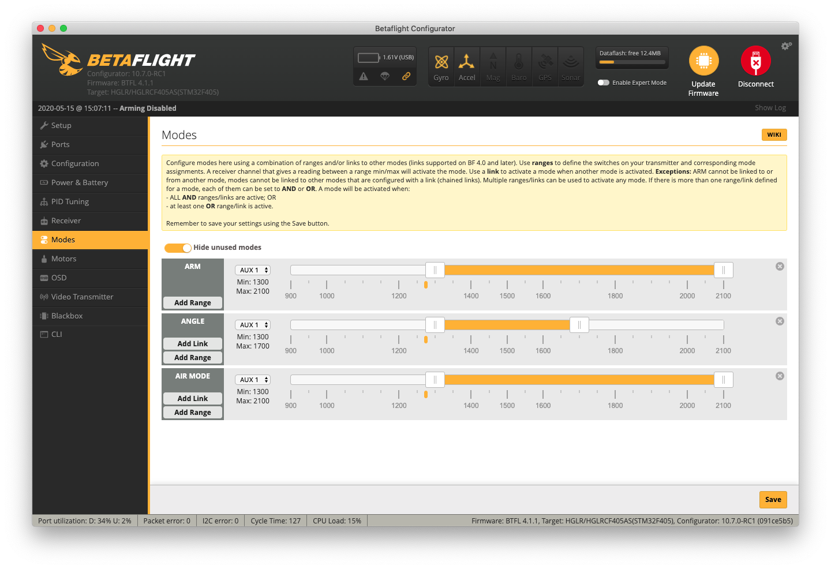Click the ANGLE range upper slider handle
Screen dimensions: 831x569
click(579, 325)
